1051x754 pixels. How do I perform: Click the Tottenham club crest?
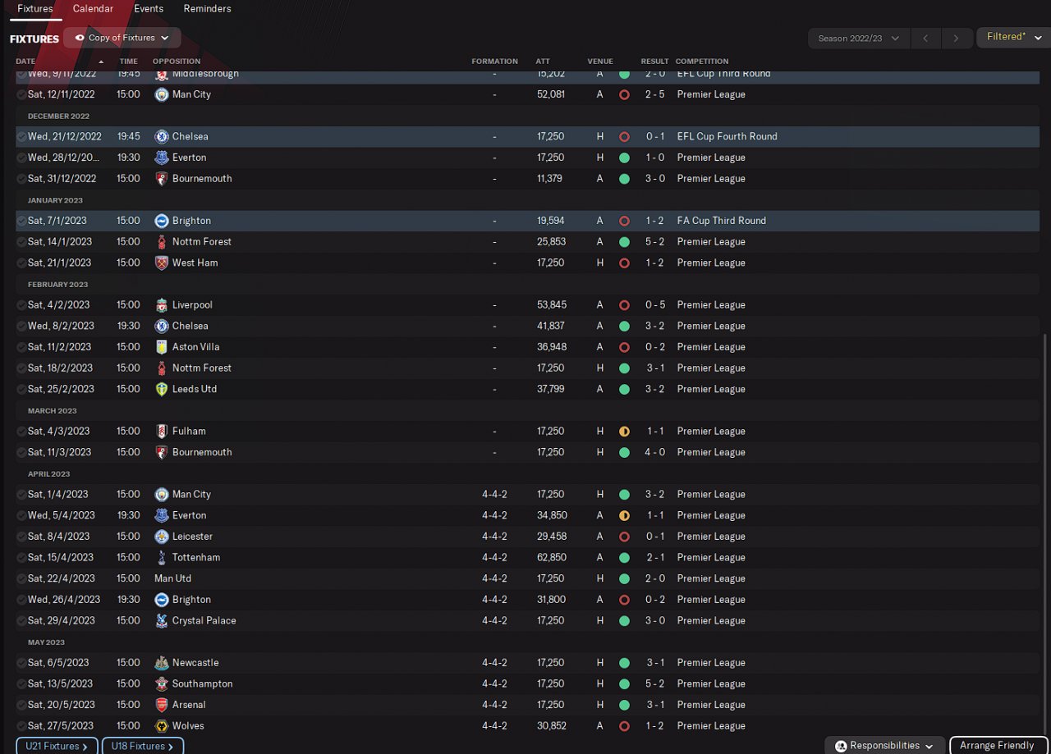pos(162,557)
